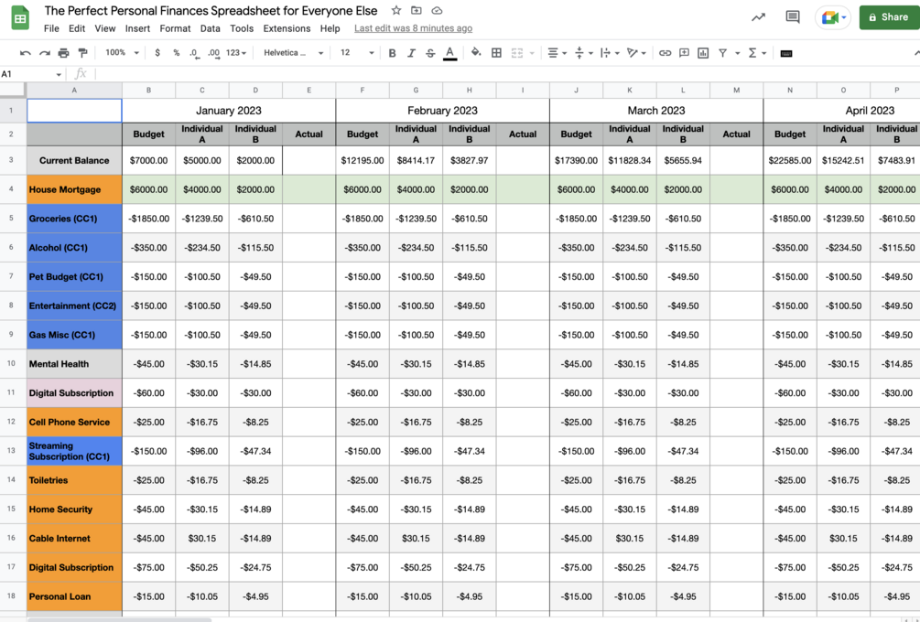Screen dimensions: 920x622
Task: Select the 'Personal Loan' cell
Action: [74, 596]
